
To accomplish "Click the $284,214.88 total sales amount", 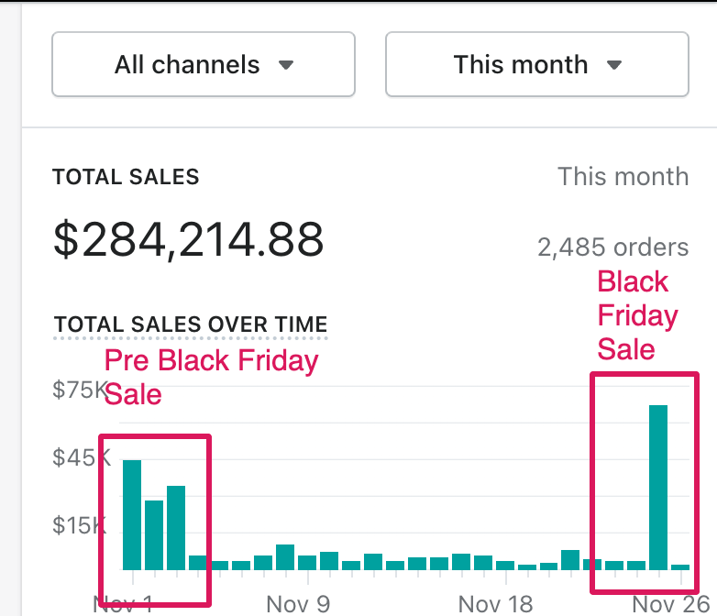I will [188, 238].
